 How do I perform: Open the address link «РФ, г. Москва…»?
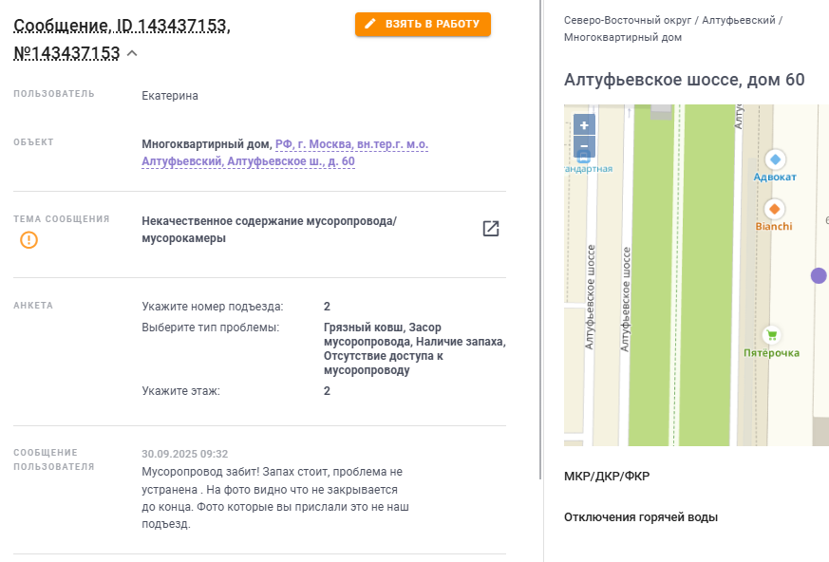pyautogui.click(x=351, y=144)
